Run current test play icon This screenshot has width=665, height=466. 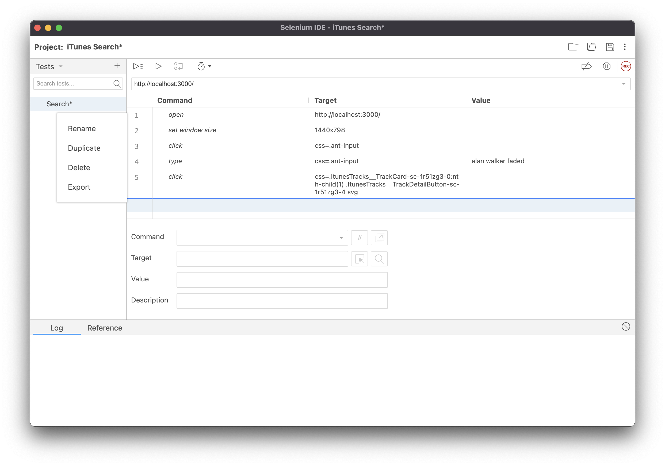pos(158,66)
